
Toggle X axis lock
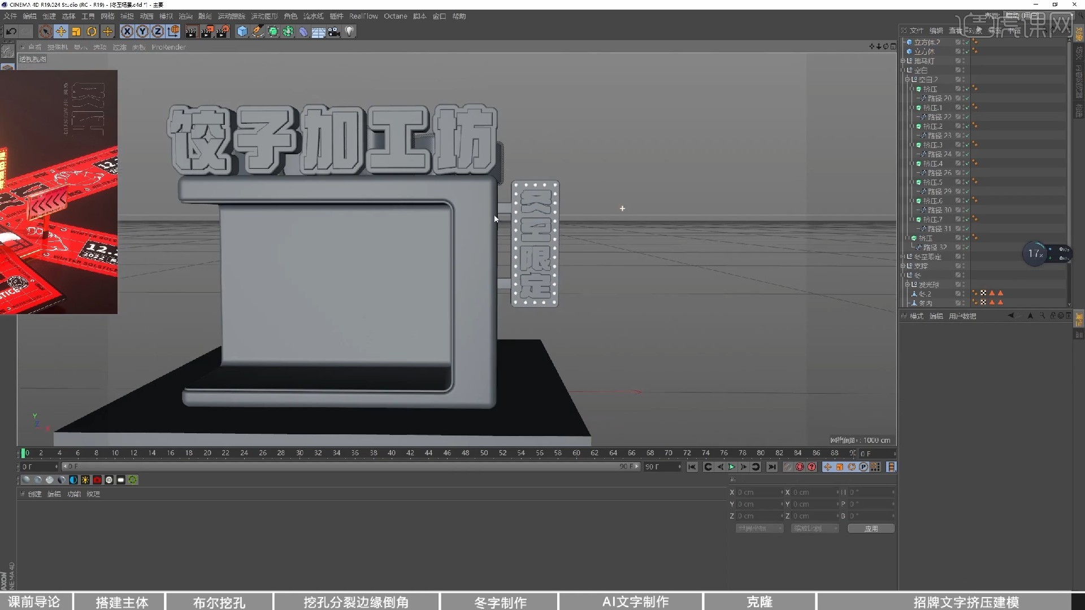click(x=127, y=32)
